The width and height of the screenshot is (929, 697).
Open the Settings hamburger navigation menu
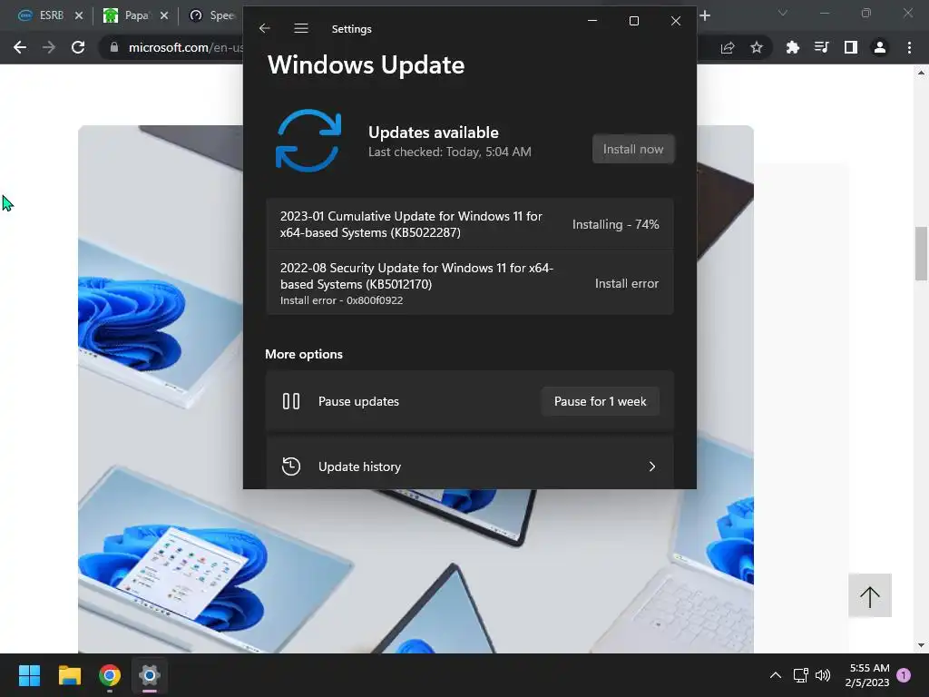click(301, 28)
